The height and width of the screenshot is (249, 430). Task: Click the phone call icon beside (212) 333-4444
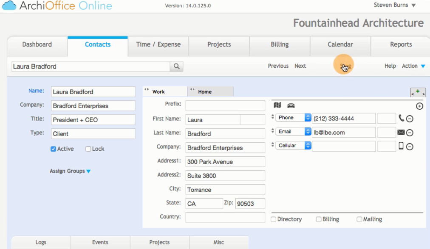pyautogui.click(x=401, y=118)
